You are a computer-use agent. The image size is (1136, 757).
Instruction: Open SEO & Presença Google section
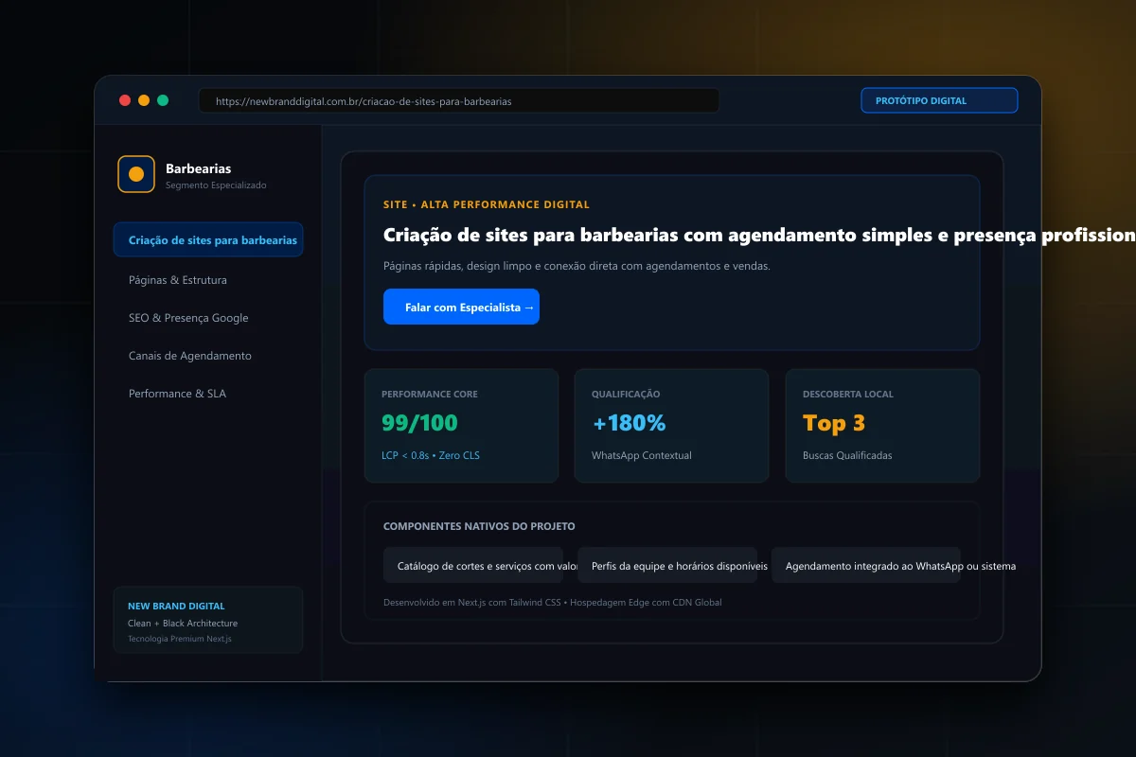[188, 318]
